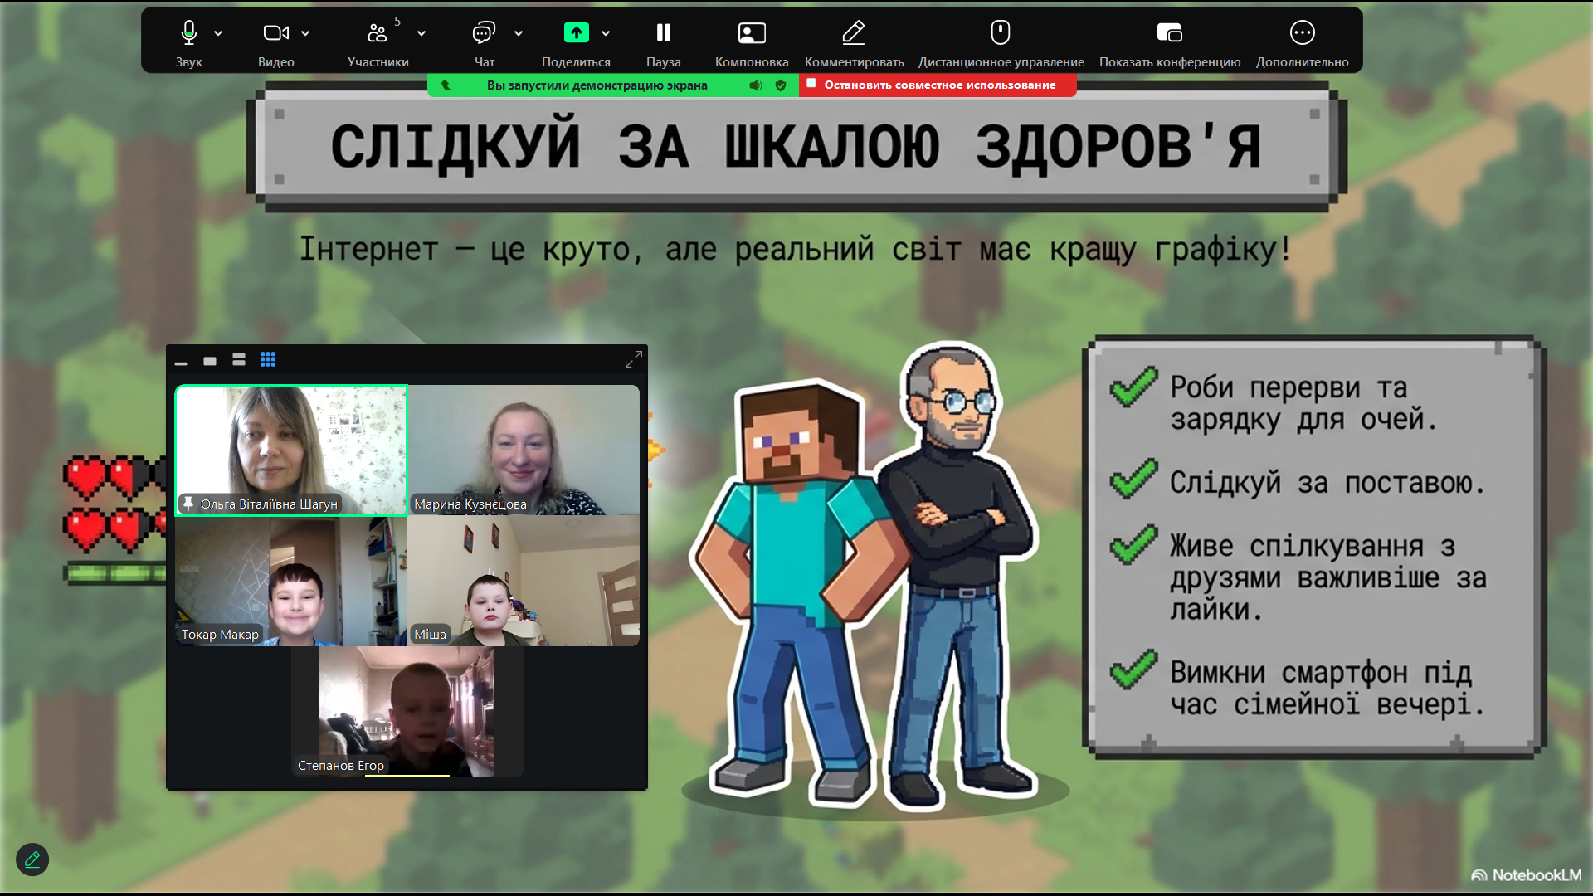Open the Чат chat panel
Image resolution: width=1593 pixels, height=896 pixels.
(x=484, y=33)
